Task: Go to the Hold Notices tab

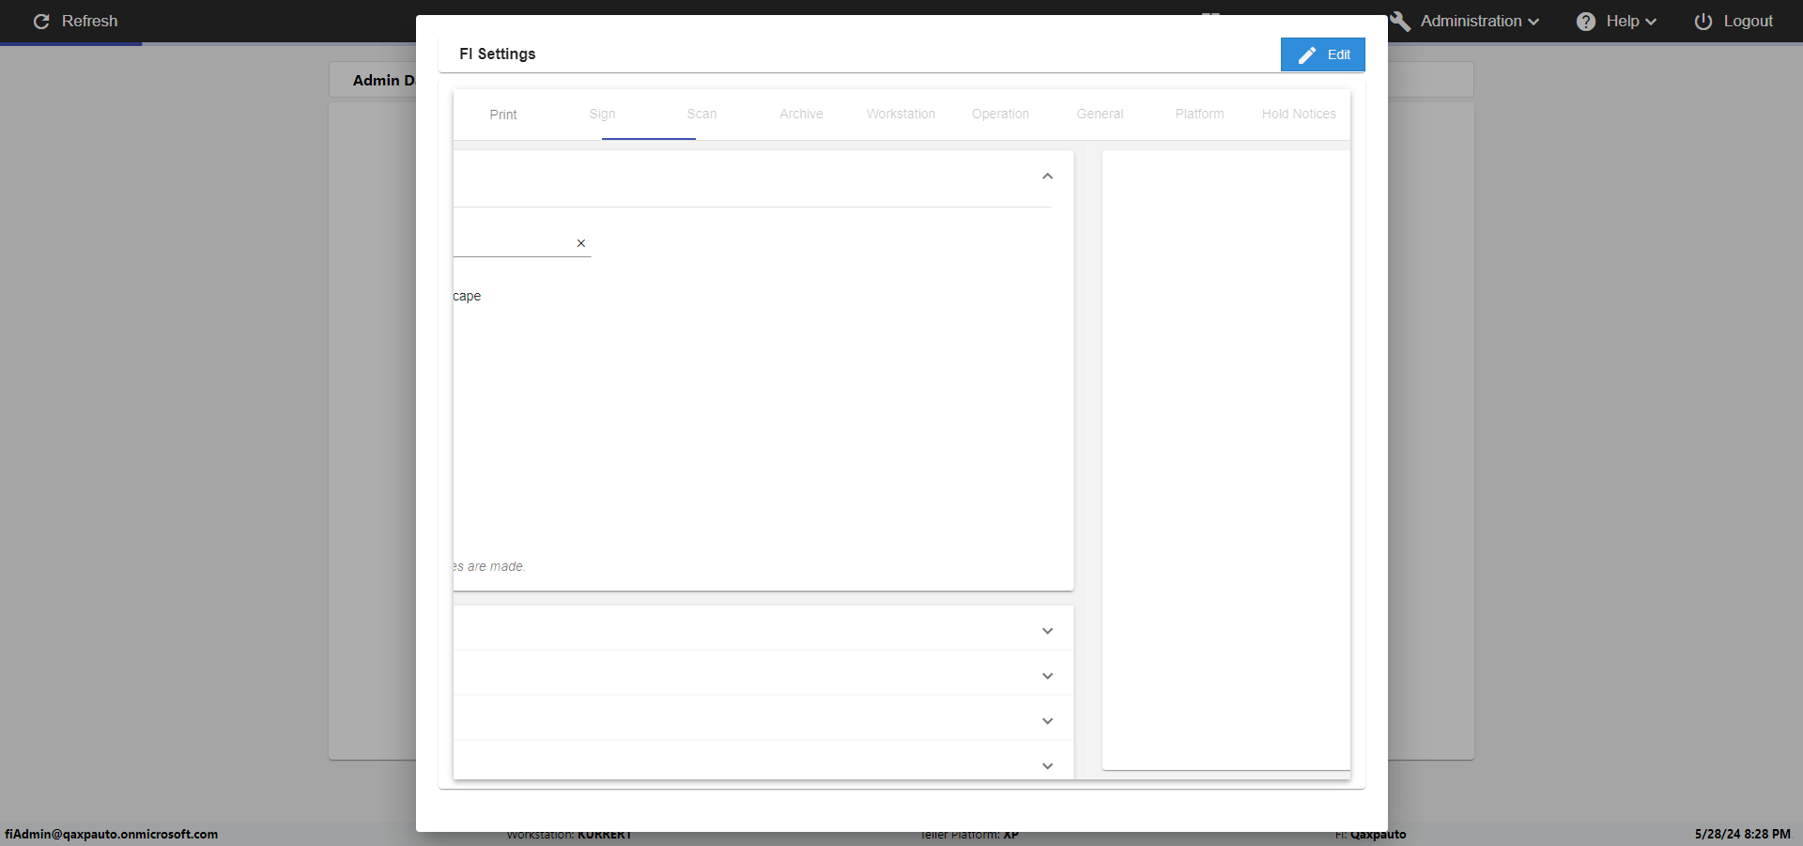Action: point(1299,115)
